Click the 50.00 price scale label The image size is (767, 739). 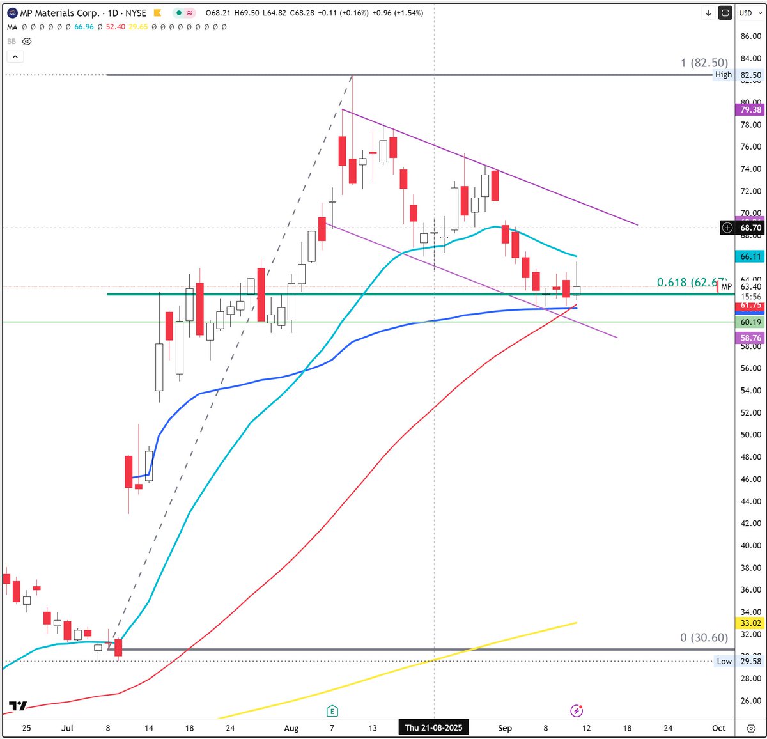pos(750,435)
